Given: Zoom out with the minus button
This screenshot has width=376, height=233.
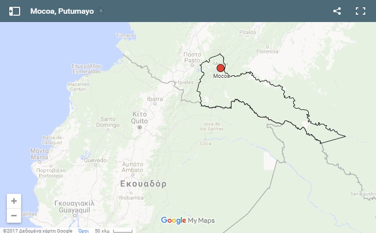Looking at the screenshot, I should click(x=14, y=215).
